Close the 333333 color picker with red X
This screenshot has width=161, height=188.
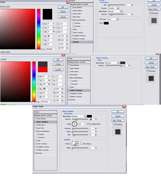[x=63, y=55]
